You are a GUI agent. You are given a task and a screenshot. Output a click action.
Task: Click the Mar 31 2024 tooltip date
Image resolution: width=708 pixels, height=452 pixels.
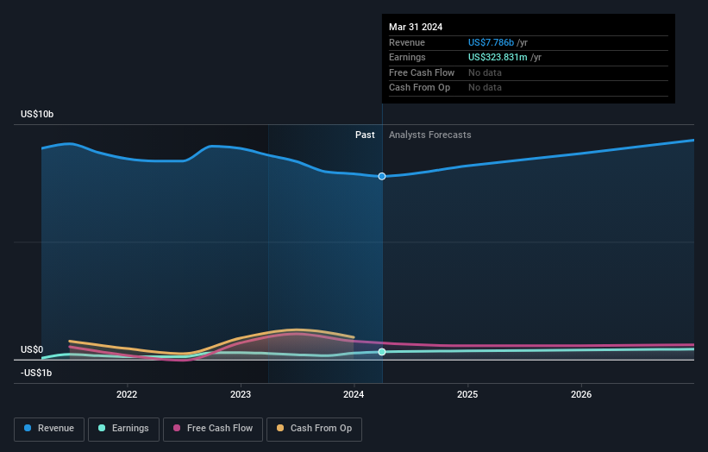point(416,27)
